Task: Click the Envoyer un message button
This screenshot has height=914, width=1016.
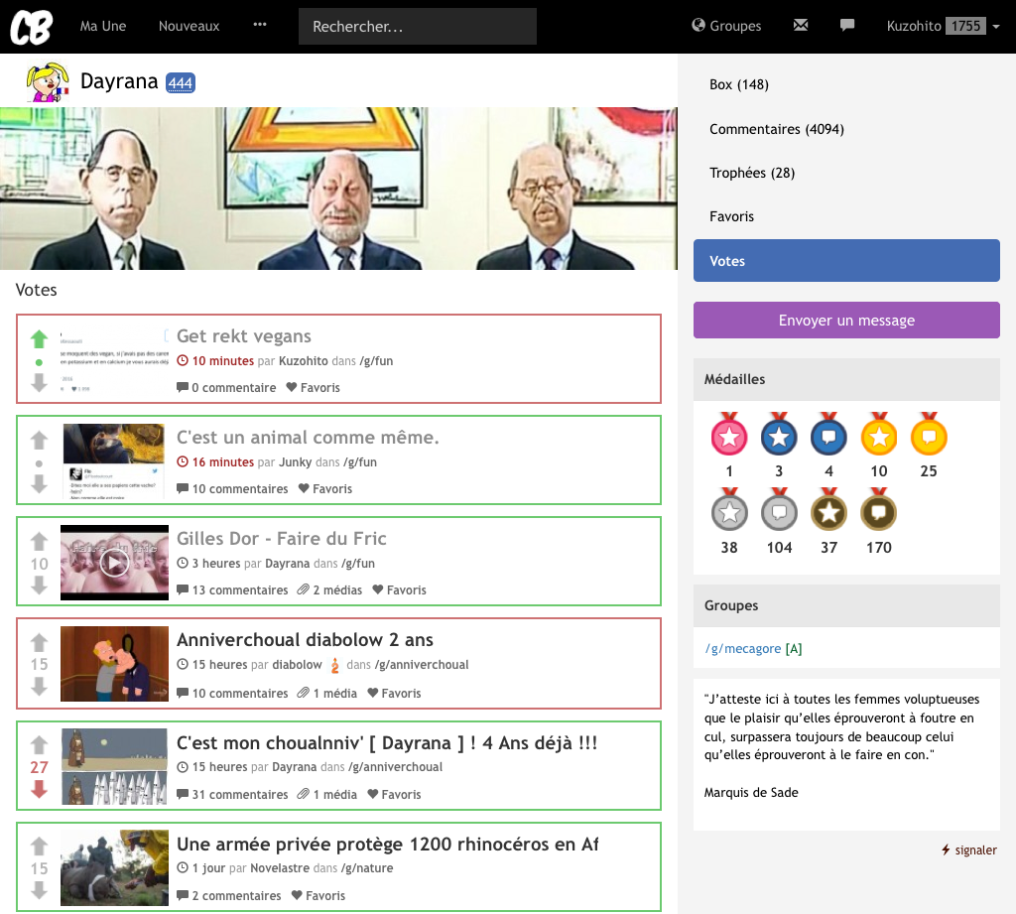Action: click(846, 321)
